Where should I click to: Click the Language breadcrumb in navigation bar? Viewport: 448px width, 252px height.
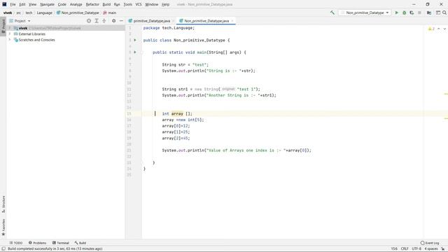tap(45, 13)
